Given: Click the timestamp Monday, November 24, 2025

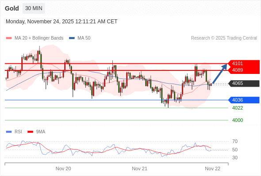Looking at the screenshot, I should coord(61,22).
